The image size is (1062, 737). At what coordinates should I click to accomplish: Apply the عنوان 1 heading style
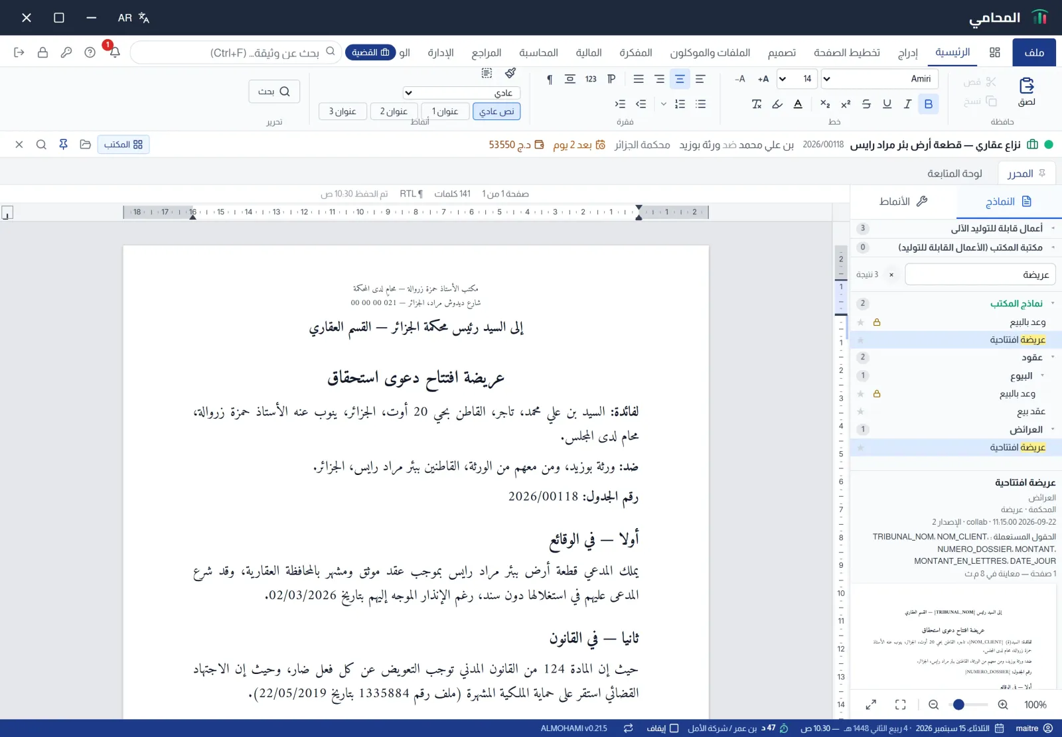tap(445, 111)
